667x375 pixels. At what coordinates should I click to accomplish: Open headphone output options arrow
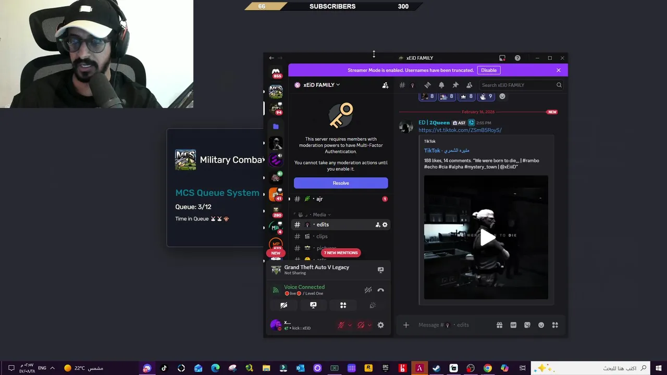click(369, 325)
